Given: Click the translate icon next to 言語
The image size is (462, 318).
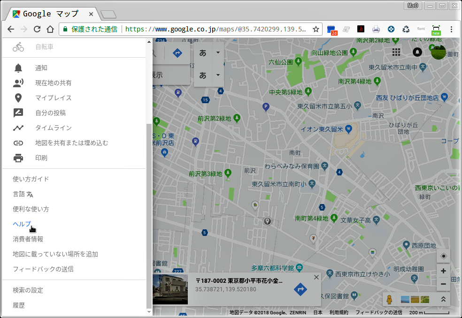Looking at the screenshot, I should (x=30, y=194).
